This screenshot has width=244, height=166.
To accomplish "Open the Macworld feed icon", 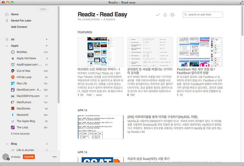I will click(13, 115).
